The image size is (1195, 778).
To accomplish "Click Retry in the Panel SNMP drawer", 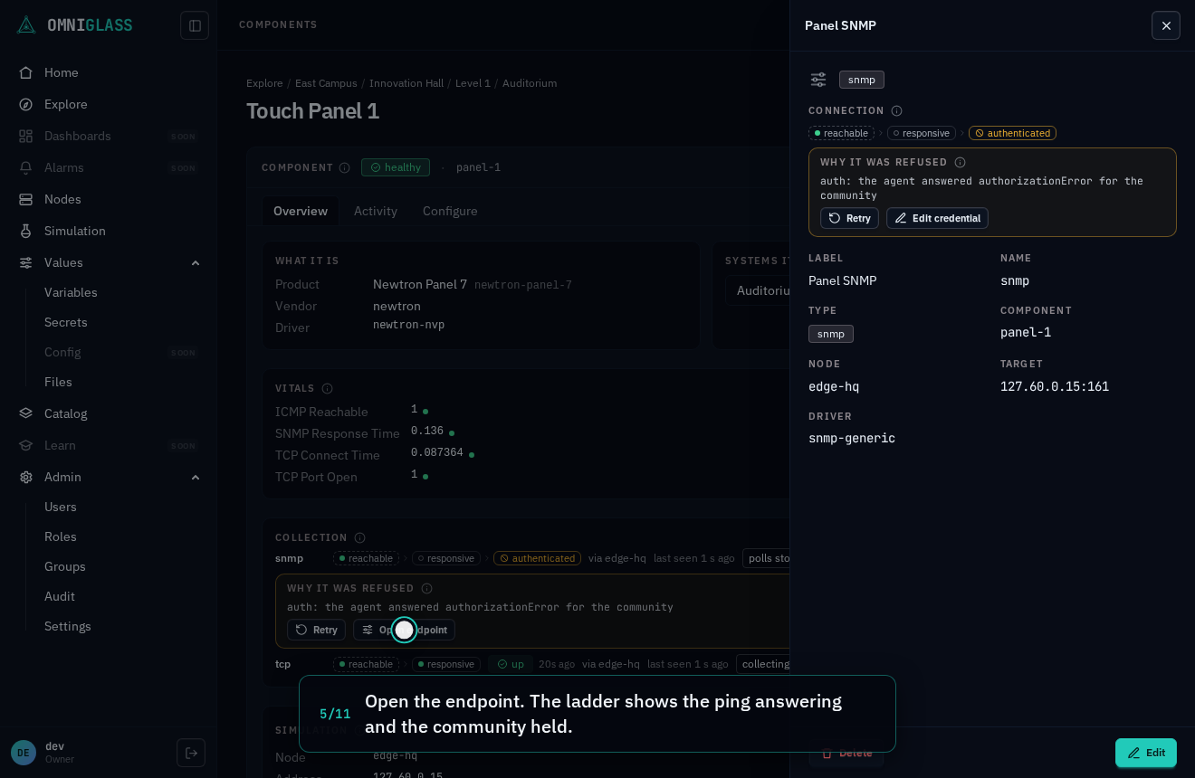I will pos(849,218).
